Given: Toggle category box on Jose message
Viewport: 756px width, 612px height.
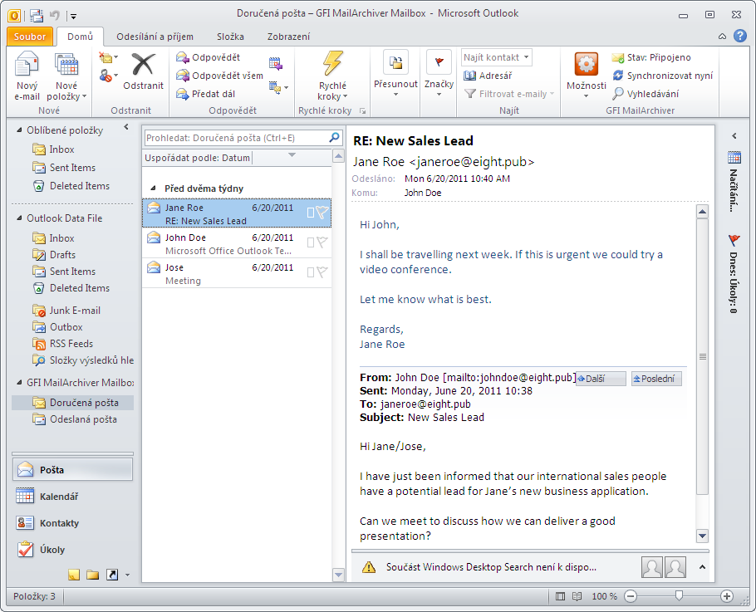Looking at the screenshot, I should tap(311, 272).
